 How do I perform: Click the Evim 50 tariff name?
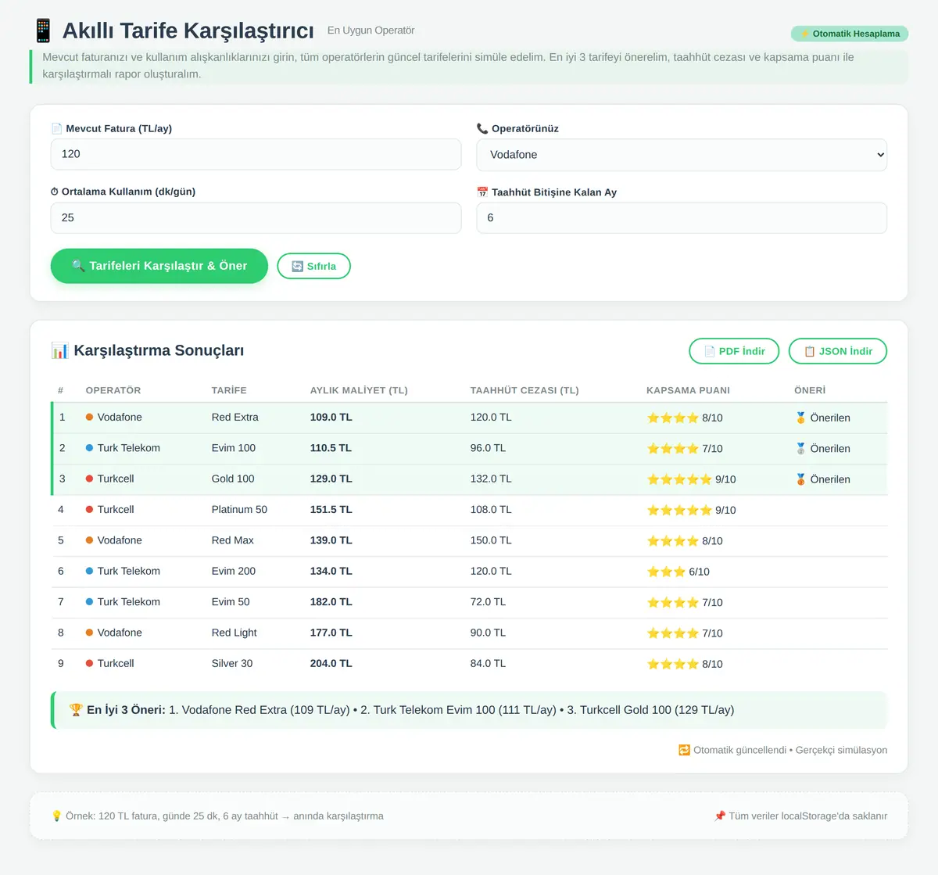click(x=231, y=601)
